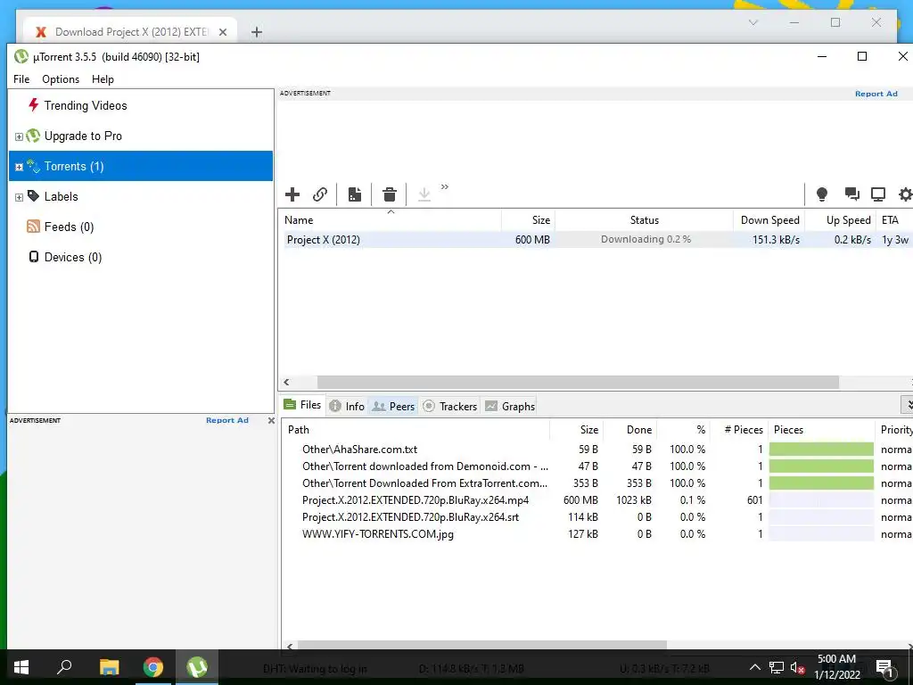Click the Remove Torrent trash icon
This screenshot has height=685, width=913.
click(x=390, y=194)
